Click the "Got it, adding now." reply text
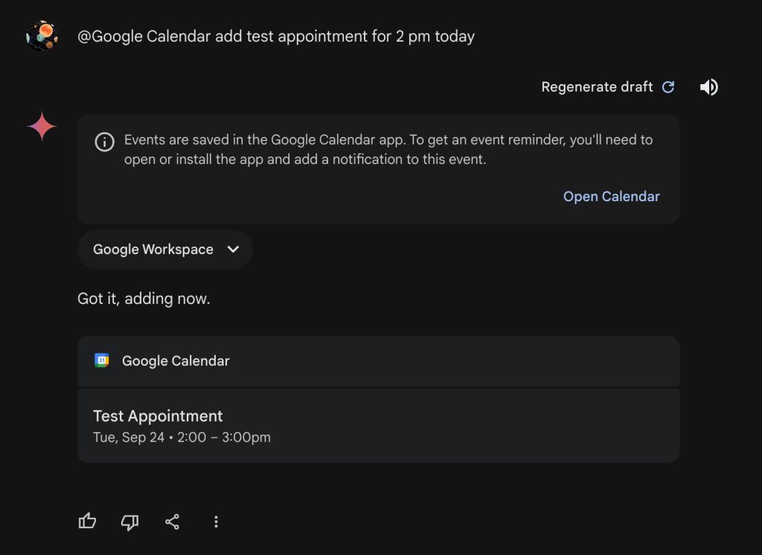Viewport: 762px width, 555px height. [144, 299]
